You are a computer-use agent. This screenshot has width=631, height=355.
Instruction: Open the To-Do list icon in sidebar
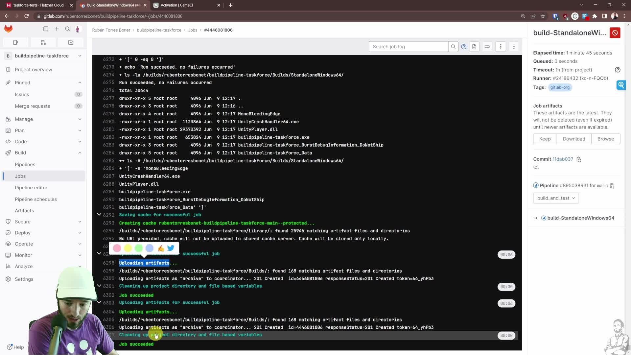70,42
